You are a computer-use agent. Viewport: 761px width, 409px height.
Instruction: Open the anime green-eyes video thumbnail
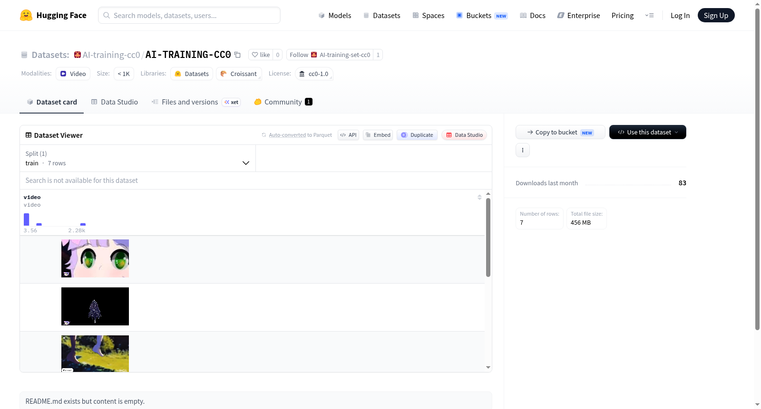[x=95, y=258]
